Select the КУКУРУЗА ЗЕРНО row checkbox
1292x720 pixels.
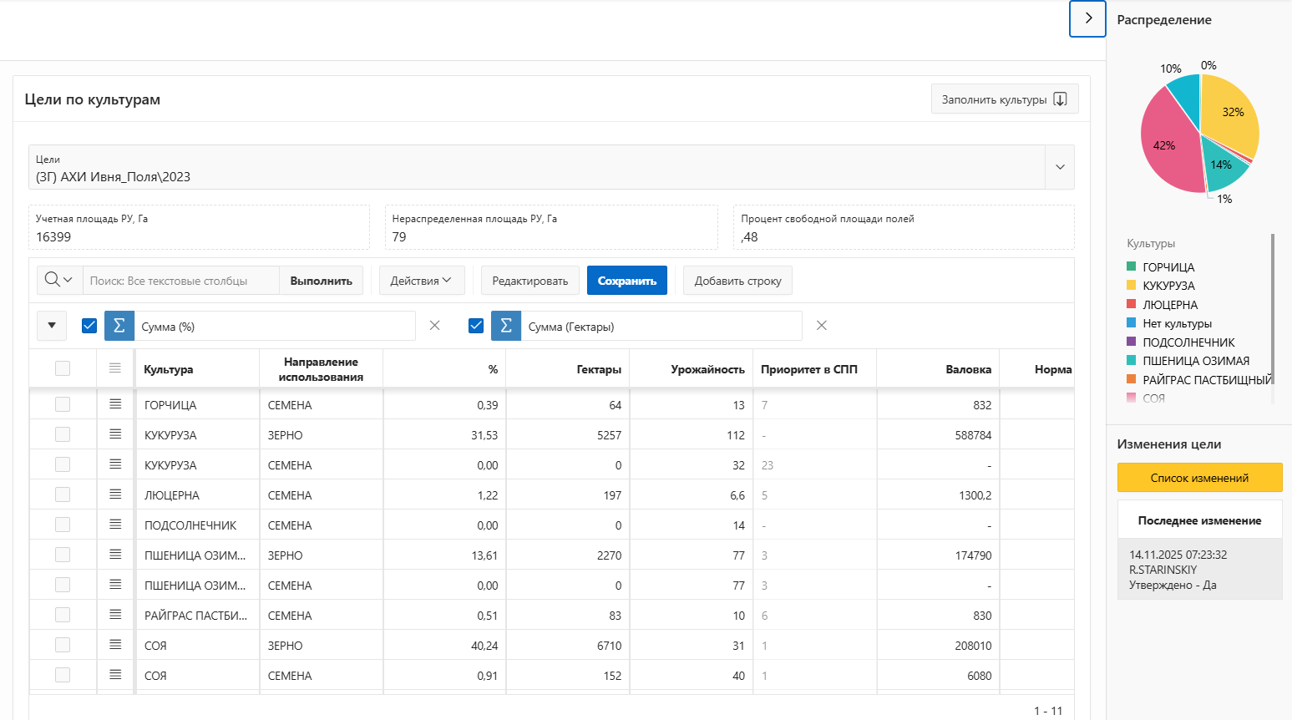tap(63, 434)
